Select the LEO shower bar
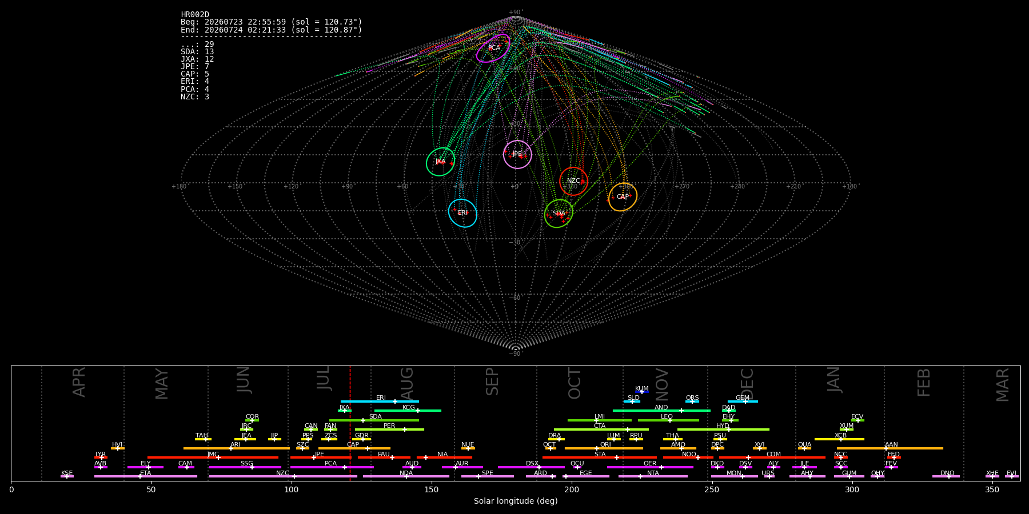 (668, 420)
